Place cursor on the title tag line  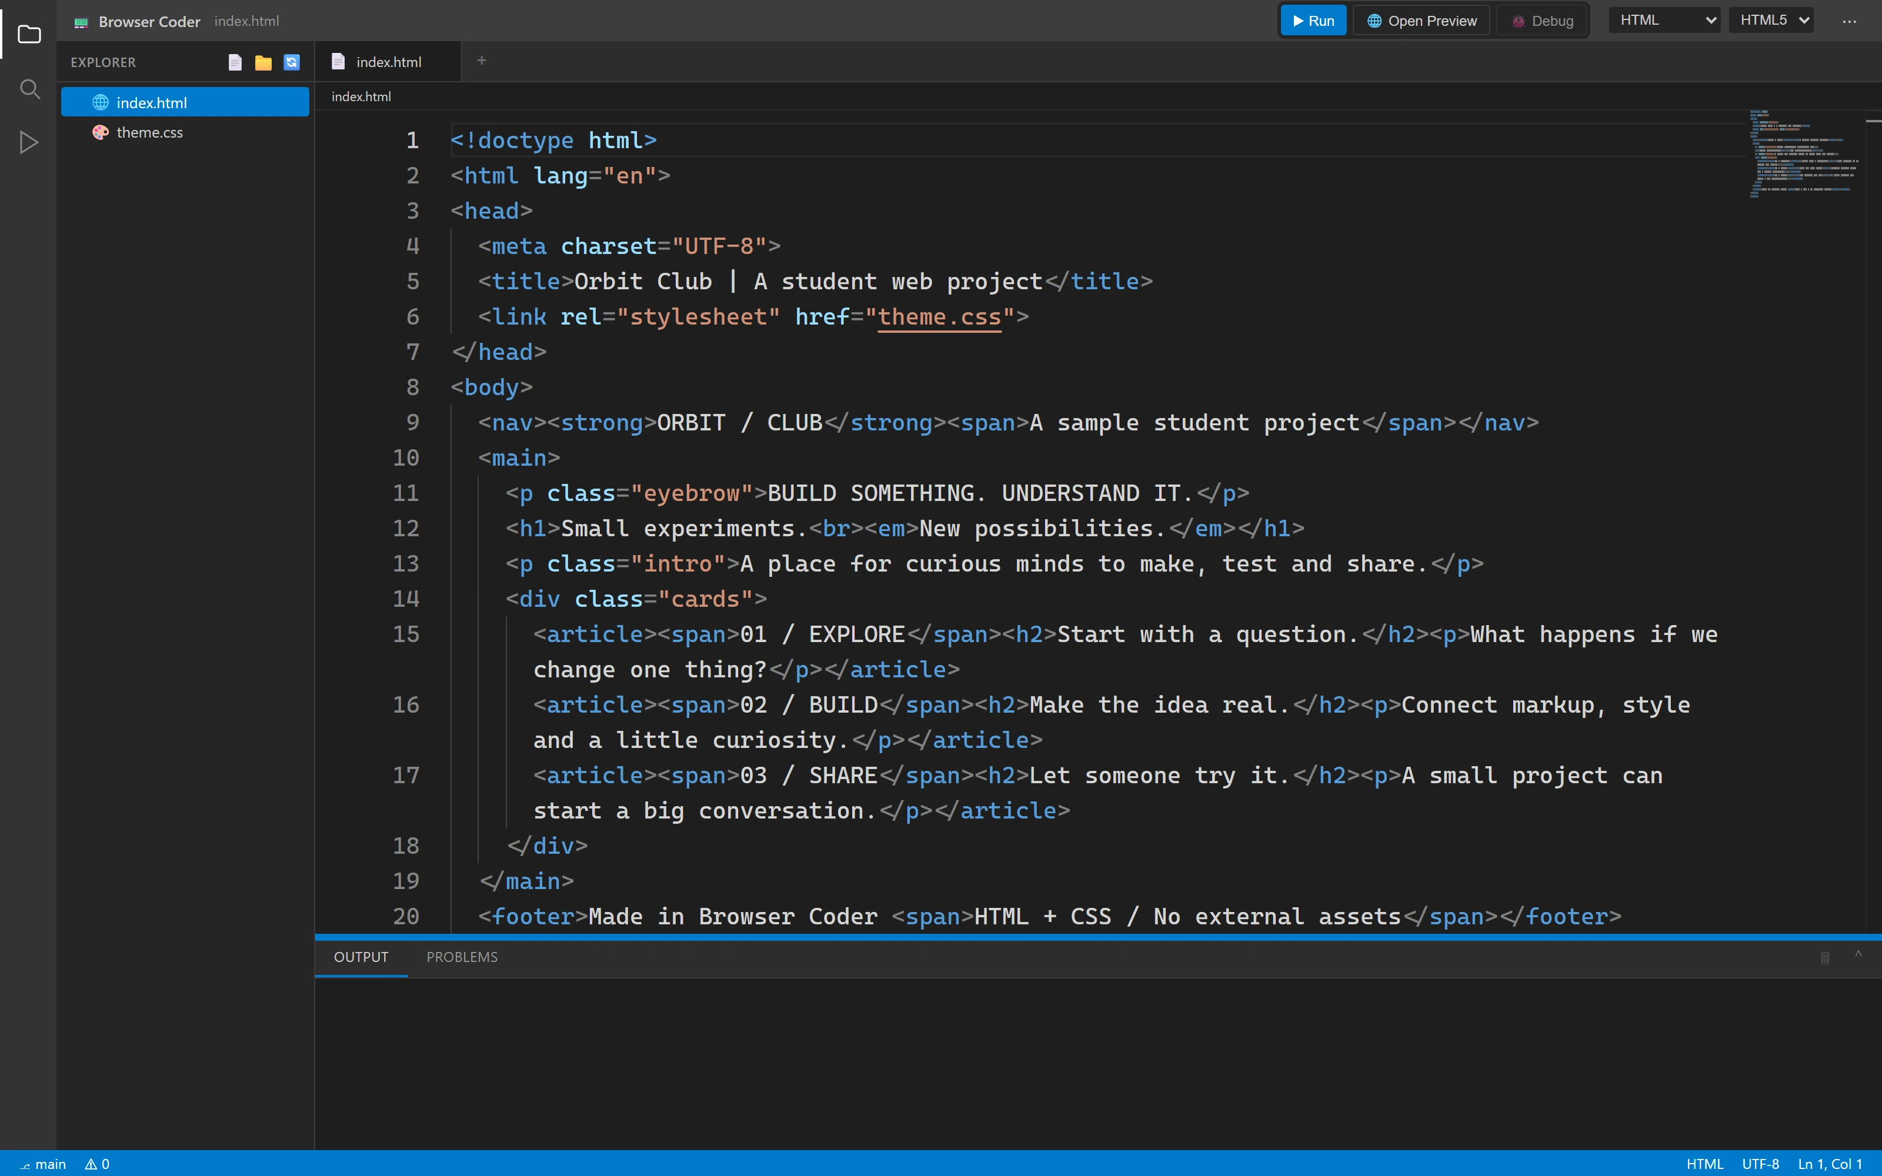click(x=815, y=282)
